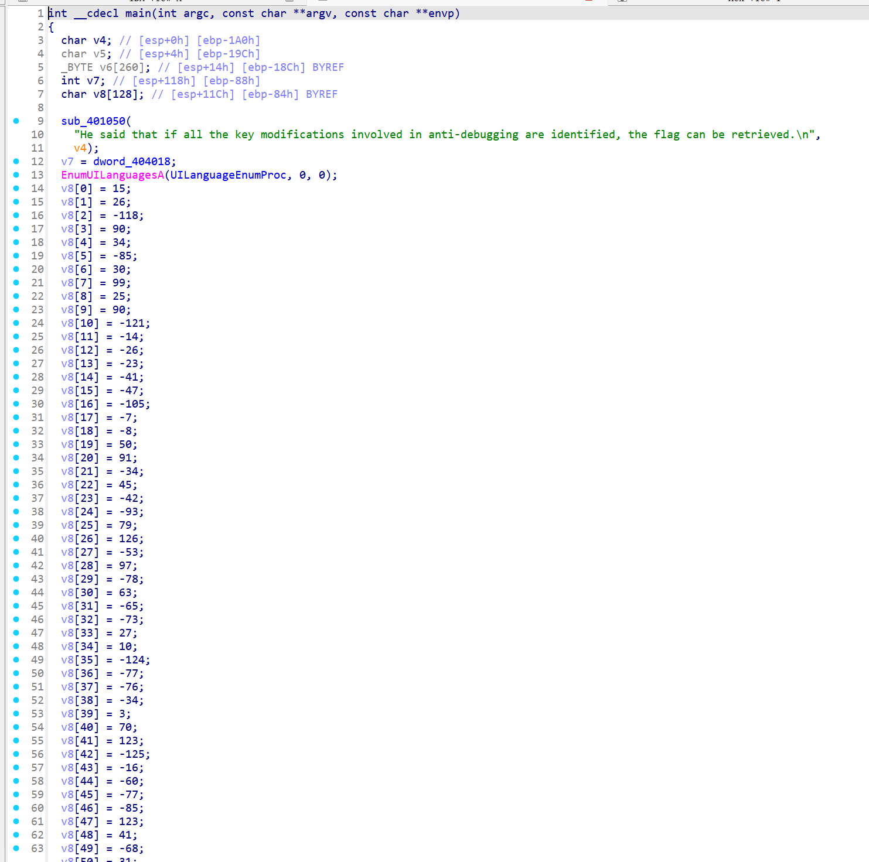Toggle breakpoint dot on line 13
Viewport: 869px width, 862px height.
[x=16, y=175]
